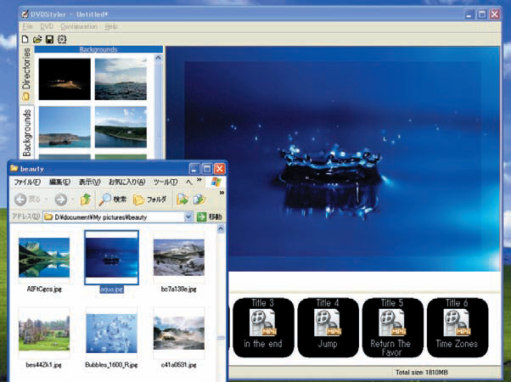This screenshot has width=511, height=382.
Task: Select the bes44Zk1.jpg thumbnail
Action: (44, 334)
